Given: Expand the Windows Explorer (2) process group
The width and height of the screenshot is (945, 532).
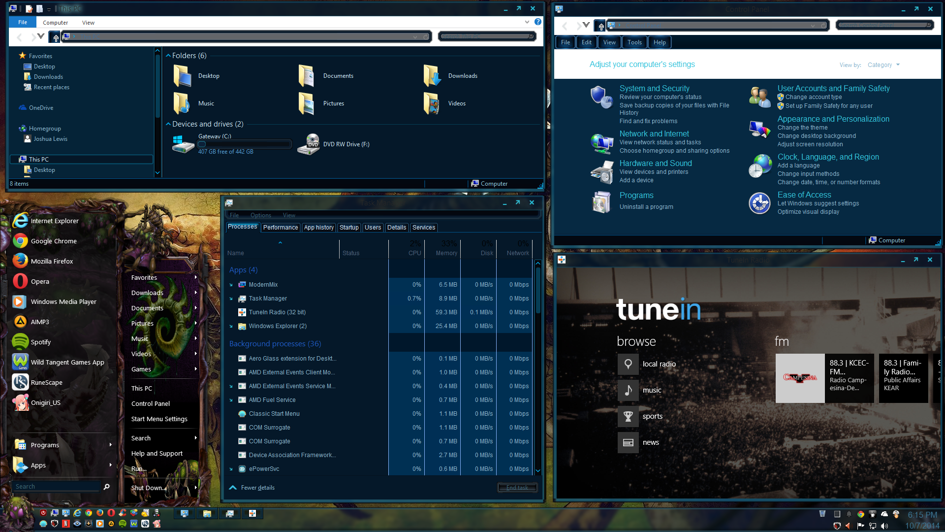Looking at the screenshot, I should point(231,326).
